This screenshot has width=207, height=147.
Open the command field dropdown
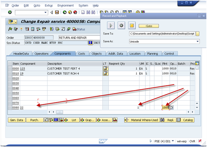[x=45, y=13]
